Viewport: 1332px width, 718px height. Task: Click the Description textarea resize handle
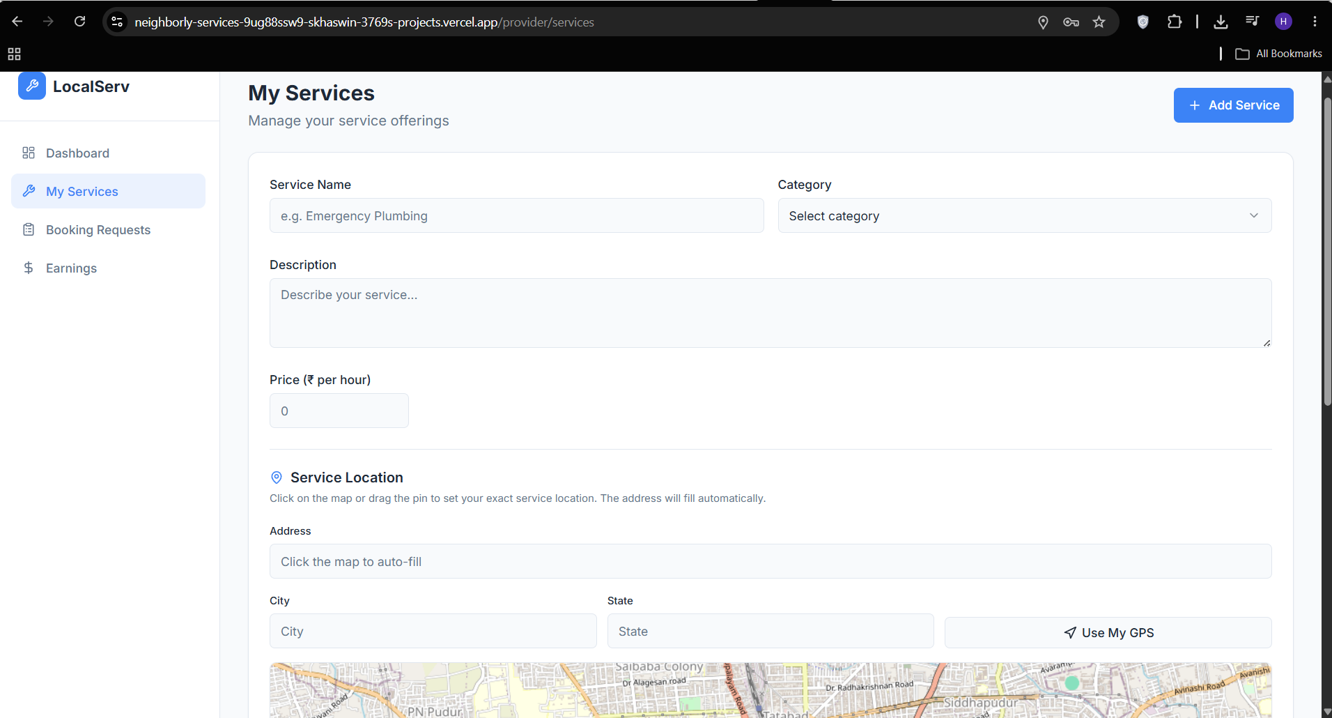[x=1267, y=342]
